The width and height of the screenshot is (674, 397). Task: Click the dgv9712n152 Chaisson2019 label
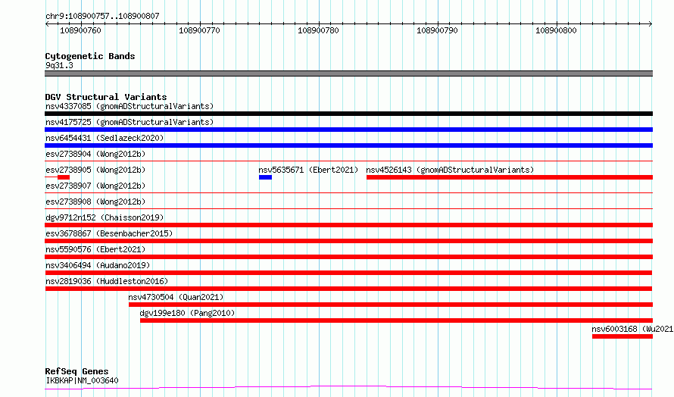pos(105,217)
